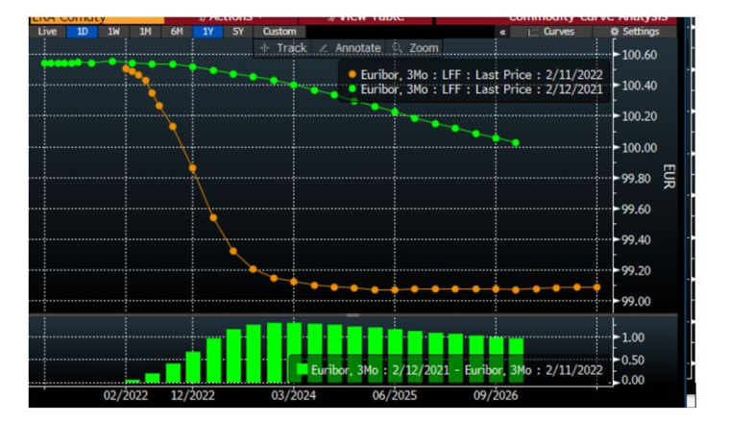Open the Actions menu
This screenshot has width=730, height=423.
(x=231, y=18)
